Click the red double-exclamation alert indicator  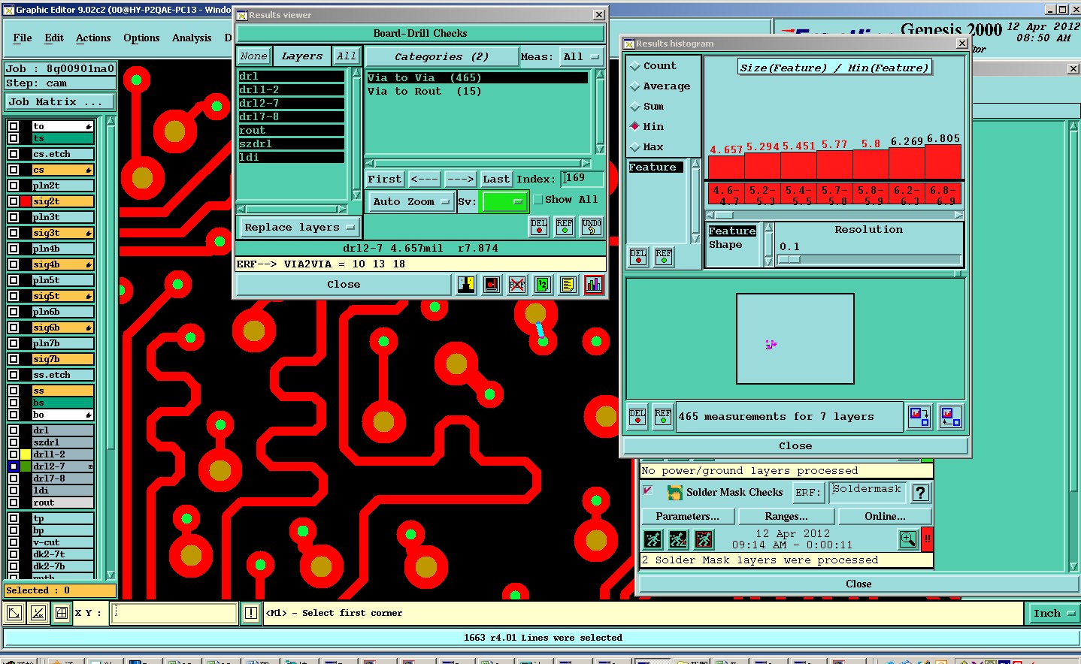[x=928, y=539]
